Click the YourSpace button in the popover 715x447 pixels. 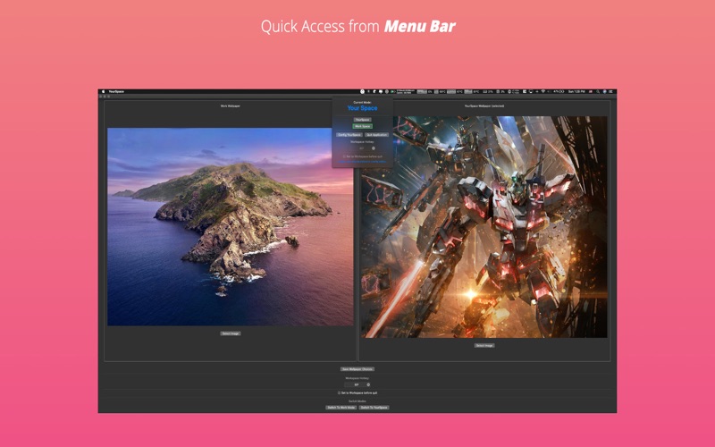pyautogui.click(x=363, y=120)
